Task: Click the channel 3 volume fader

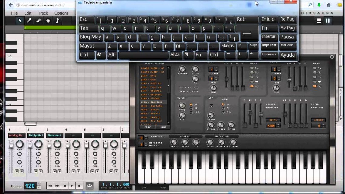Action: (49, 146)
